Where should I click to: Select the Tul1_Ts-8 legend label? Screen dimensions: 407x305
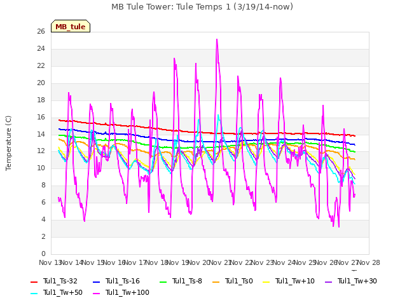[187, 281]
